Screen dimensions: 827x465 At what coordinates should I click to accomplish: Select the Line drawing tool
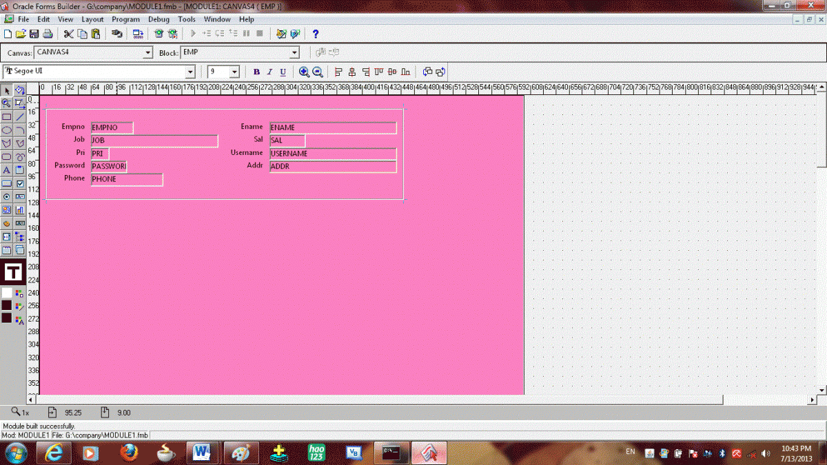[20, 117]
